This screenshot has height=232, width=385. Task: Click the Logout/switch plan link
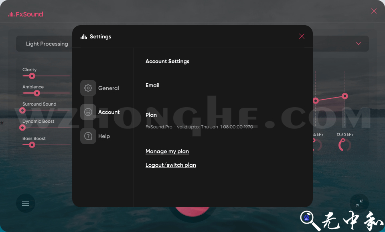170,165
